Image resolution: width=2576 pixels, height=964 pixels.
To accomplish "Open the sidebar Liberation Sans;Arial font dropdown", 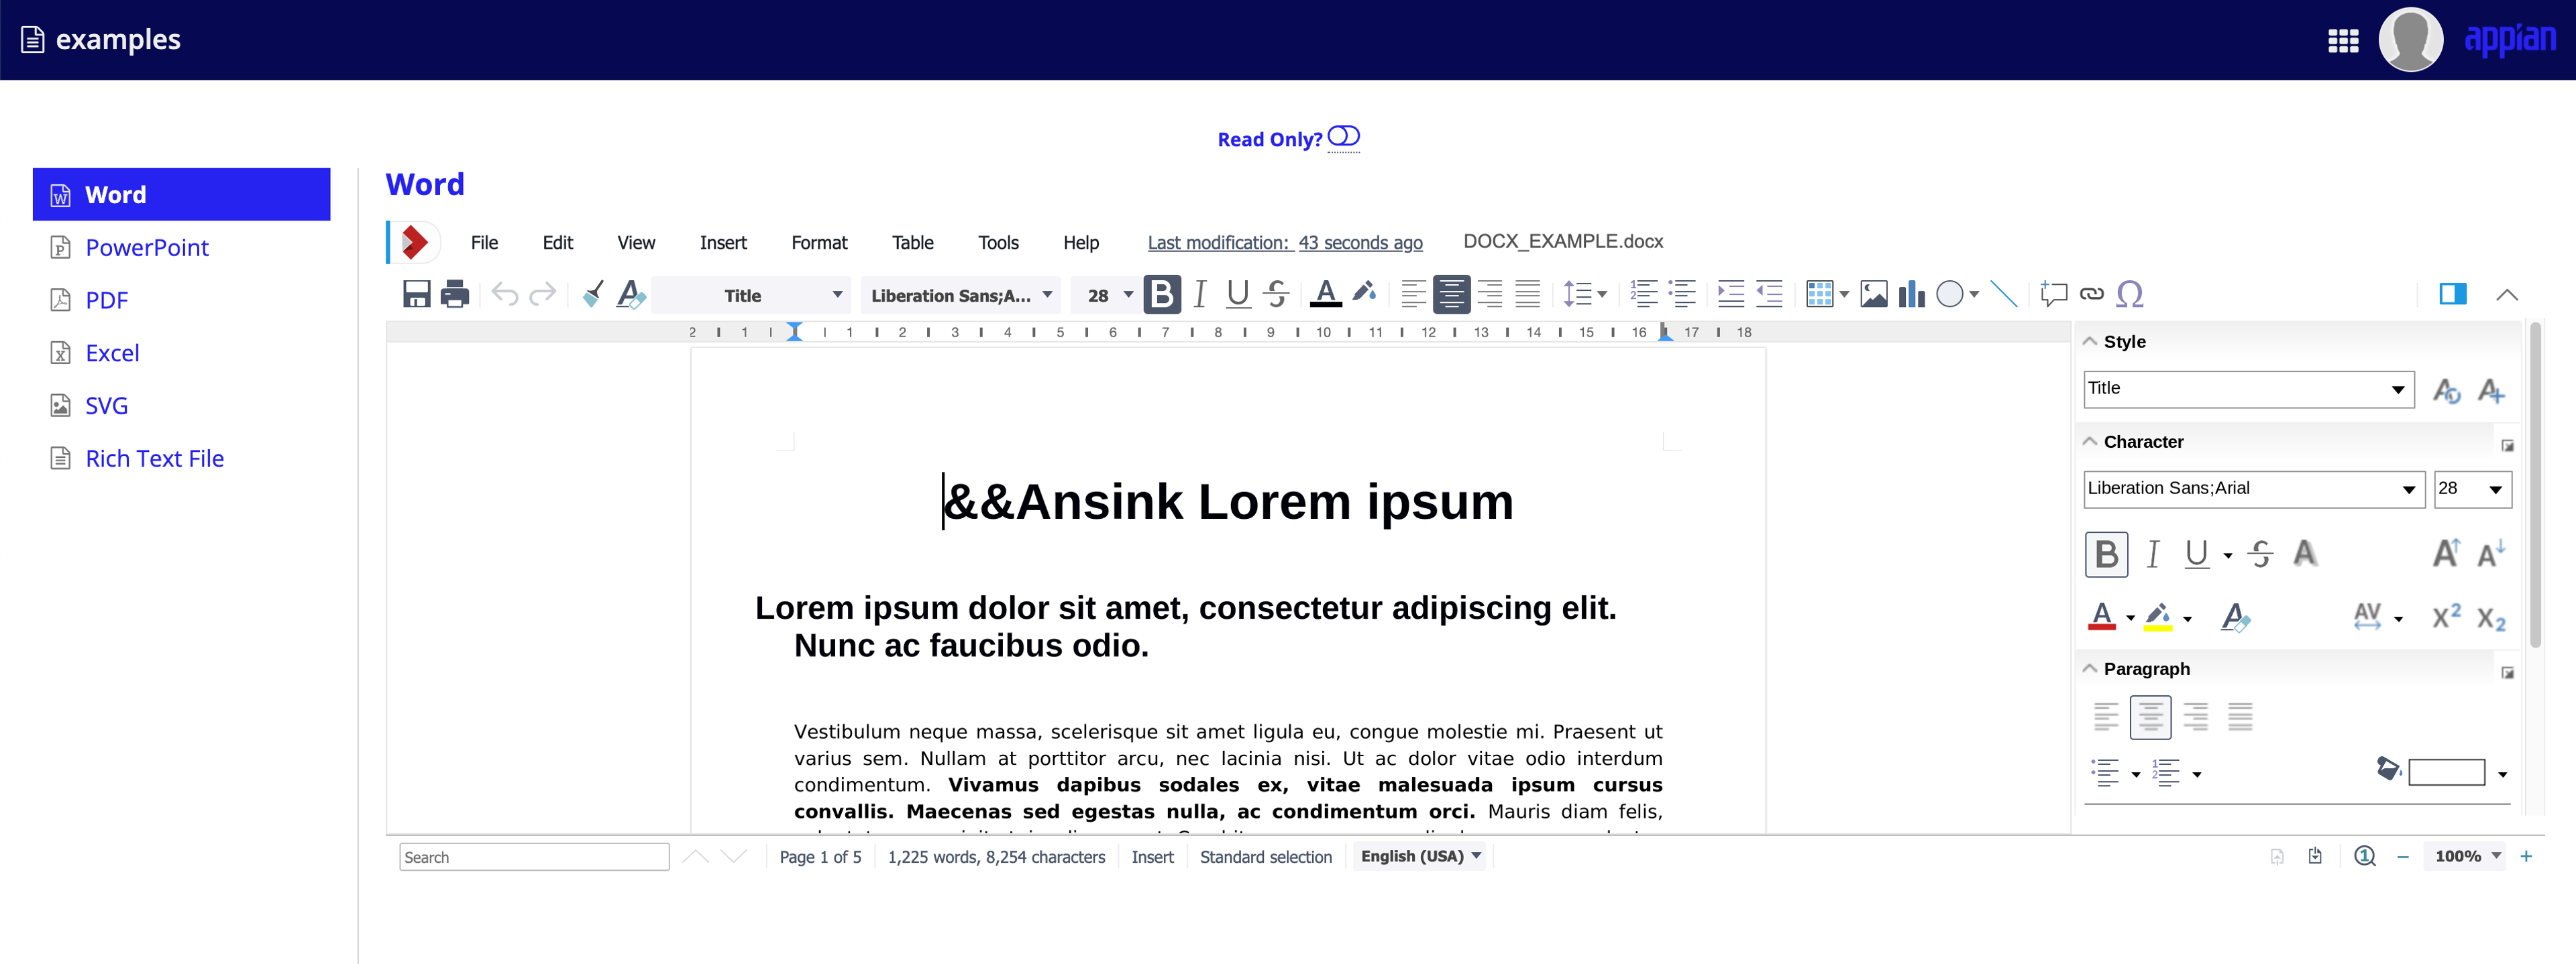I will pyautogui.click(x=2254, y=489).
